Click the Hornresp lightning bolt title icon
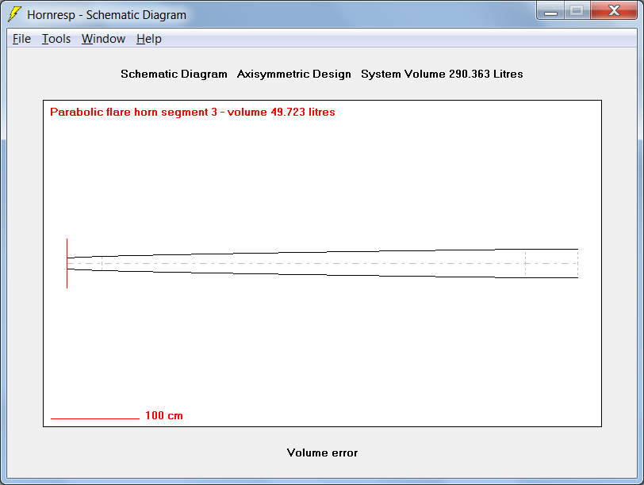The image size is (644, 485). [x=15, y=14]
